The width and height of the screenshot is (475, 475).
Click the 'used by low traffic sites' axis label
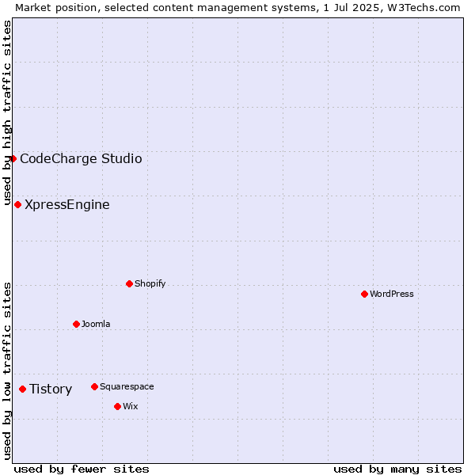tap(6, 371)
